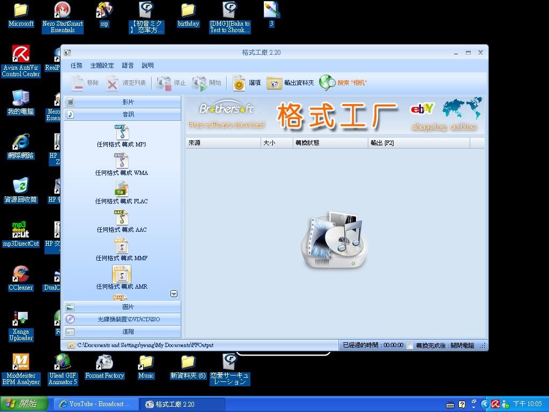Open the 說明 help menu

coord(147,65)
